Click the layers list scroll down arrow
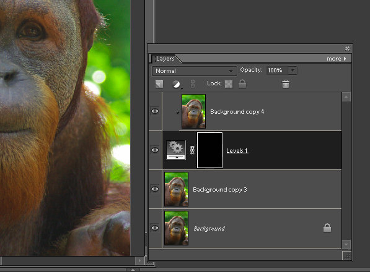The image size is (370, 272). [346, 244]
